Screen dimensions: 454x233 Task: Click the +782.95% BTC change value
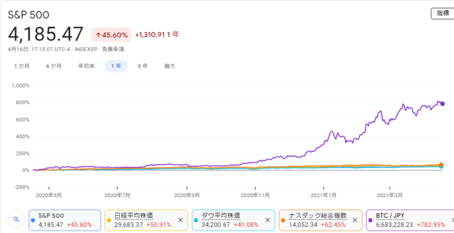pos(431,224)
